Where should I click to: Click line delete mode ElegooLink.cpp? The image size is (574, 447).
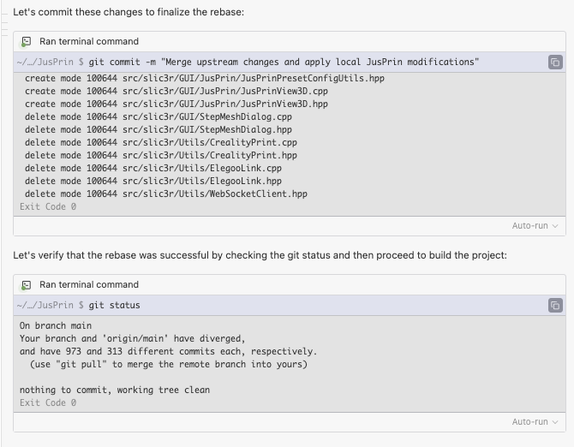point(153,168)
